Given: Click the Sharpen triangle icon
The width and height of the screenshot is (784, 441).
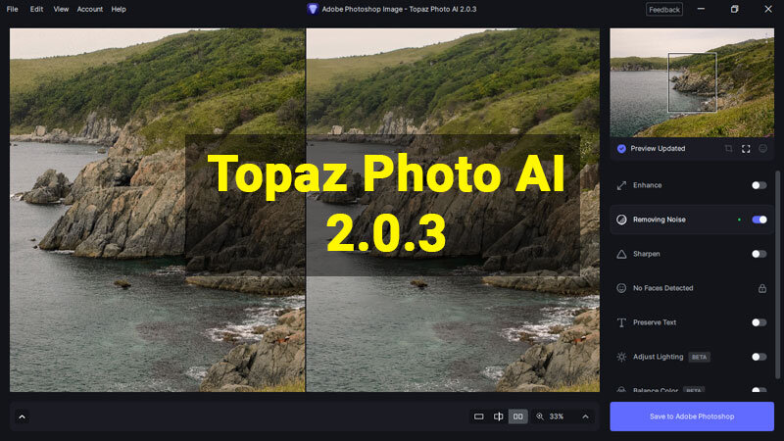Looking at the screenshot, I should [x=621, y=254].
